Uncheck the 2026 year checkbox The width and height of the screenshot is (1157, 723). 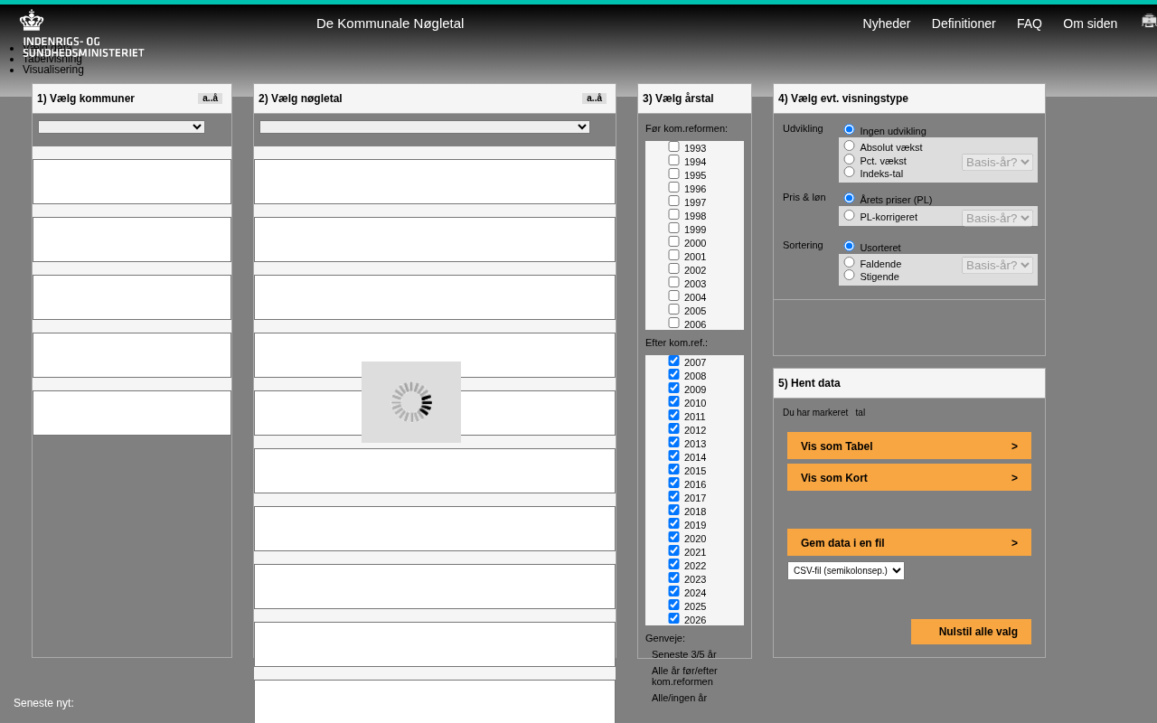pyautogui.click(x=673, y=618)
